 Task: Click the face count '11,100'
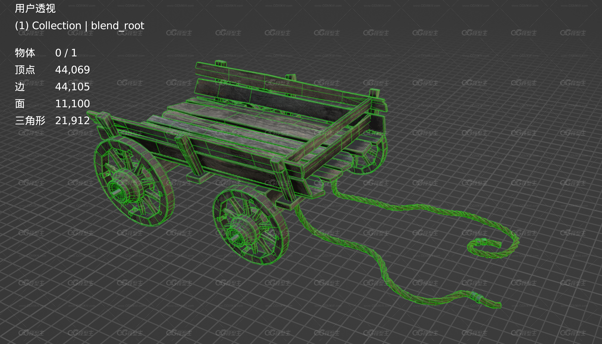[73, 104]
